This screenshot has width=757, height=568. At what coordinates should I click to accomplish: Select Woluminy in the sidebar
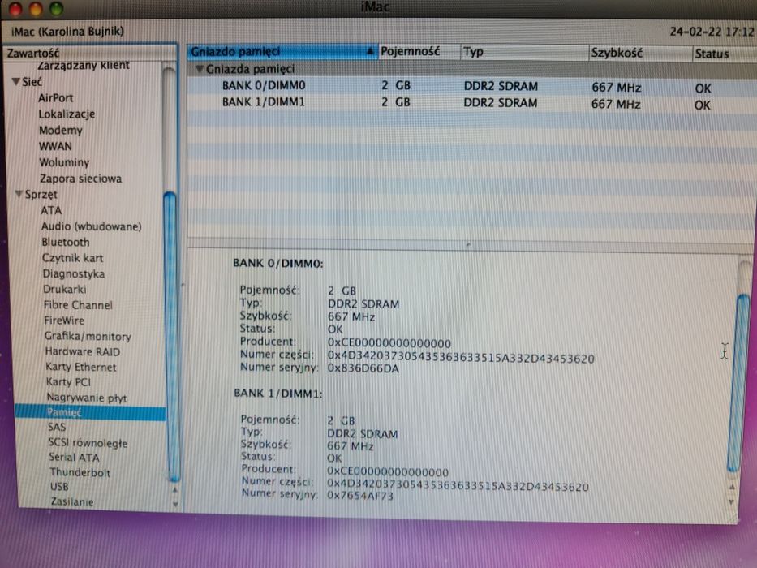(x=64, y=162)
